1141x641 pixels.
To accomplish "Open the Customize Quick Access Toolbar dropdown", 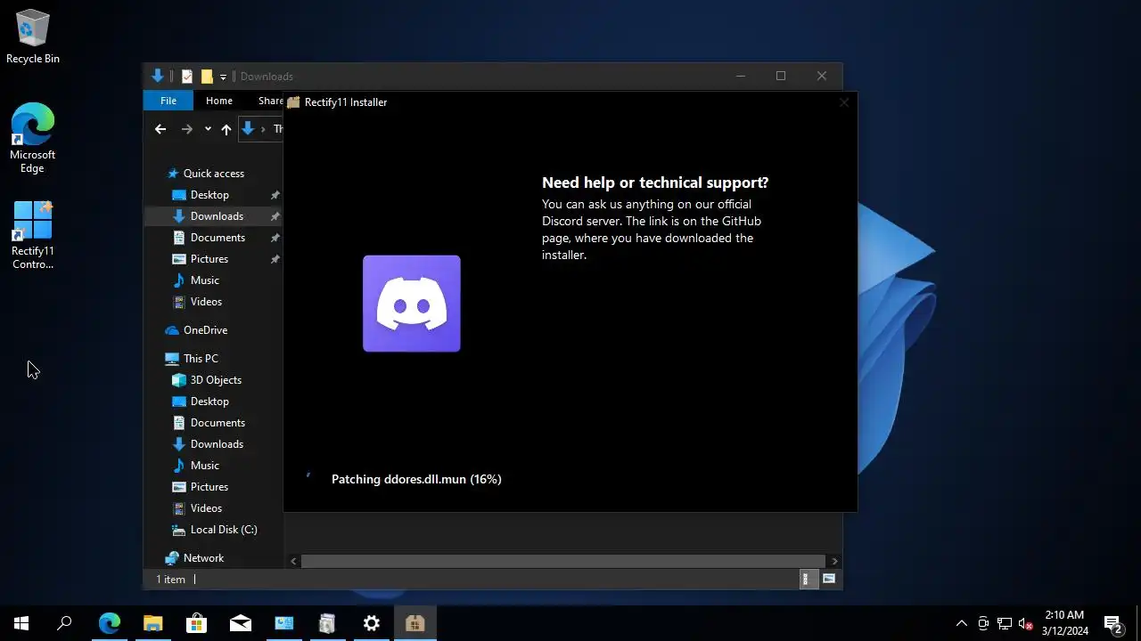I will coord(224,77).
